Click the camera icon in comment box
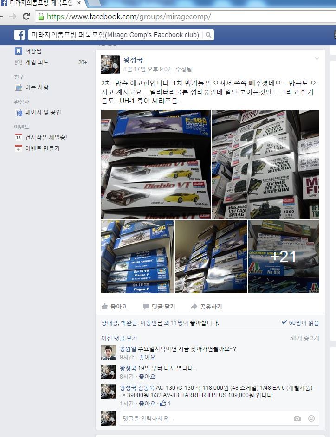 (297, 418)
